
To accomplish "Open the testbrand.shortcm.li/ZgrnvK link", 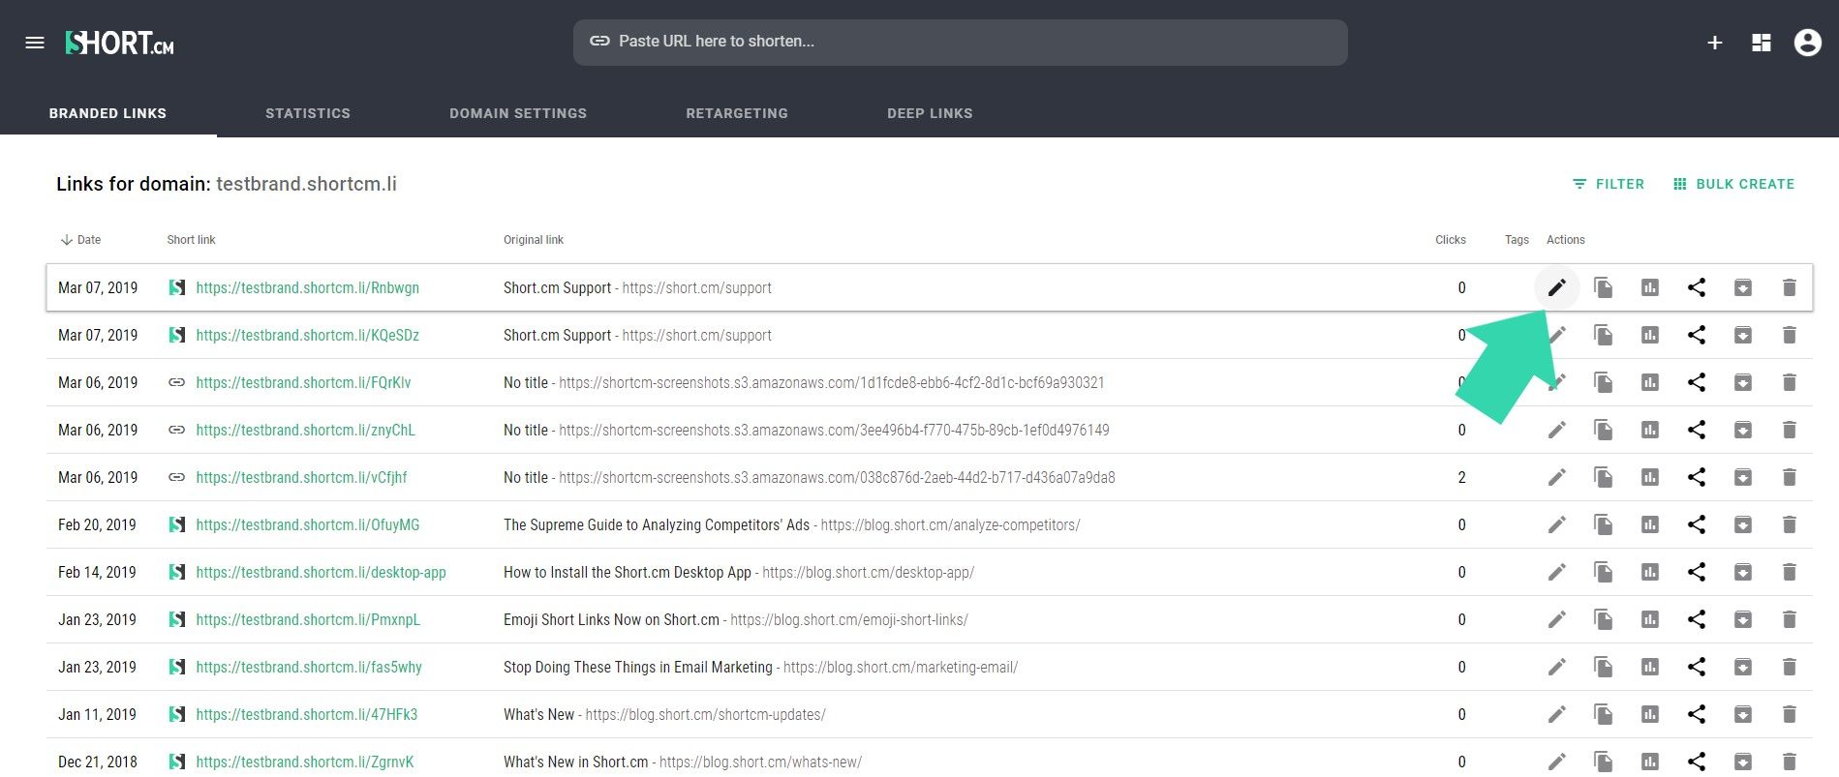I will [305, 762].
